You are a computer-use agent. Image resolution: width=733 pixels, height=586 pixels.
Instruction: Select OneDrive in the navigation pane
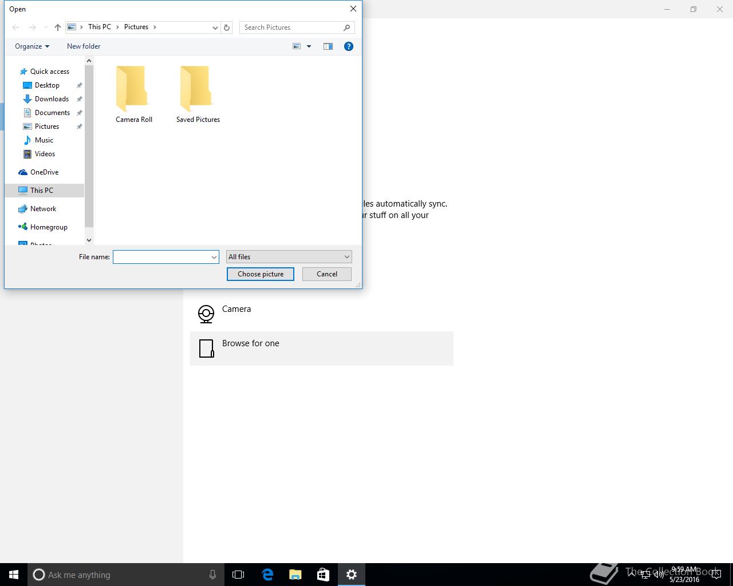[x=44, y=172]
